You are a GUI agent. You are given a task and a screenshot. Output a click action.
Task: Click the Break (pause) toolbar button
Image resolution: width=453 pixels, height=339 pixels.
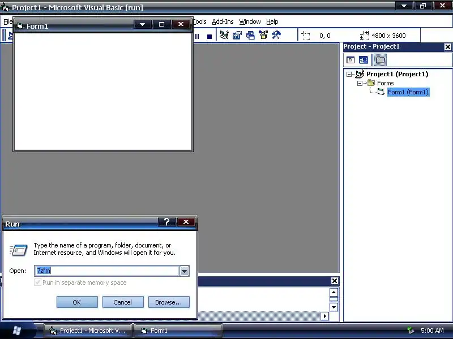(197, 36)
